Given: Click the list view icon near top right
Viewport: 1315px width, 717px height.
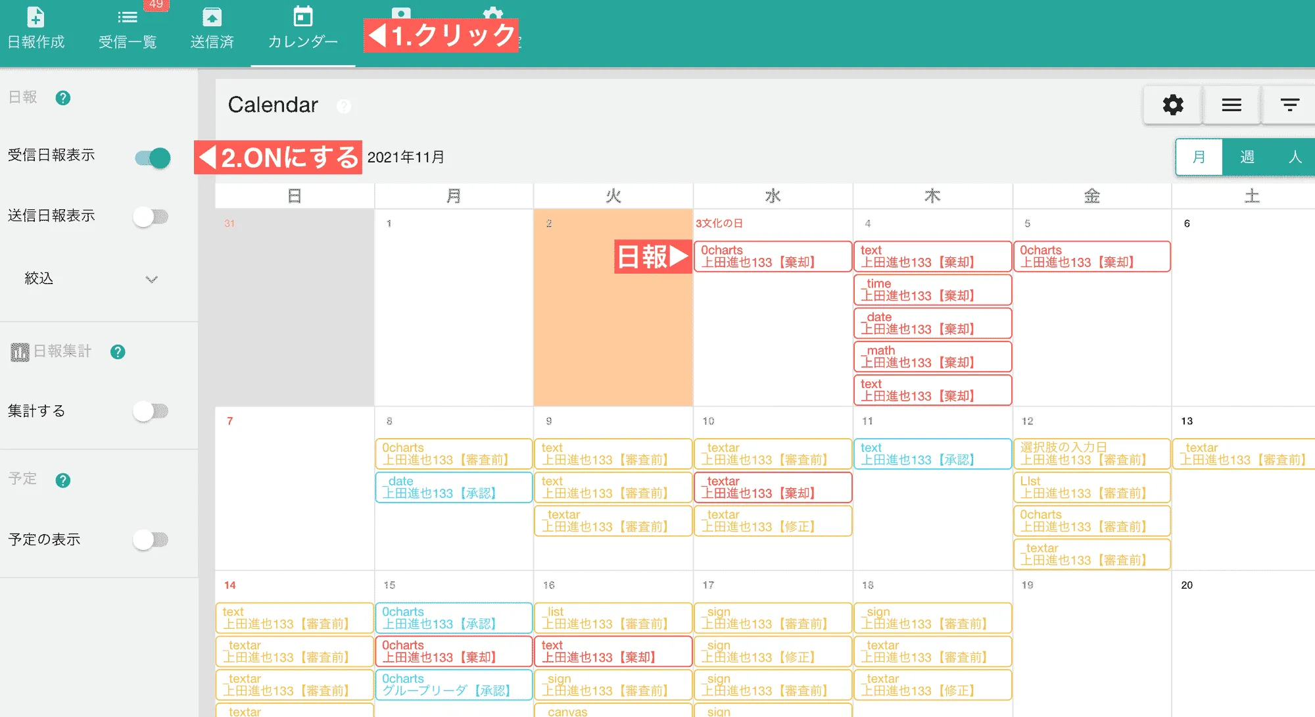Looking at the screenshot, I should click(x=1231, y=105).
